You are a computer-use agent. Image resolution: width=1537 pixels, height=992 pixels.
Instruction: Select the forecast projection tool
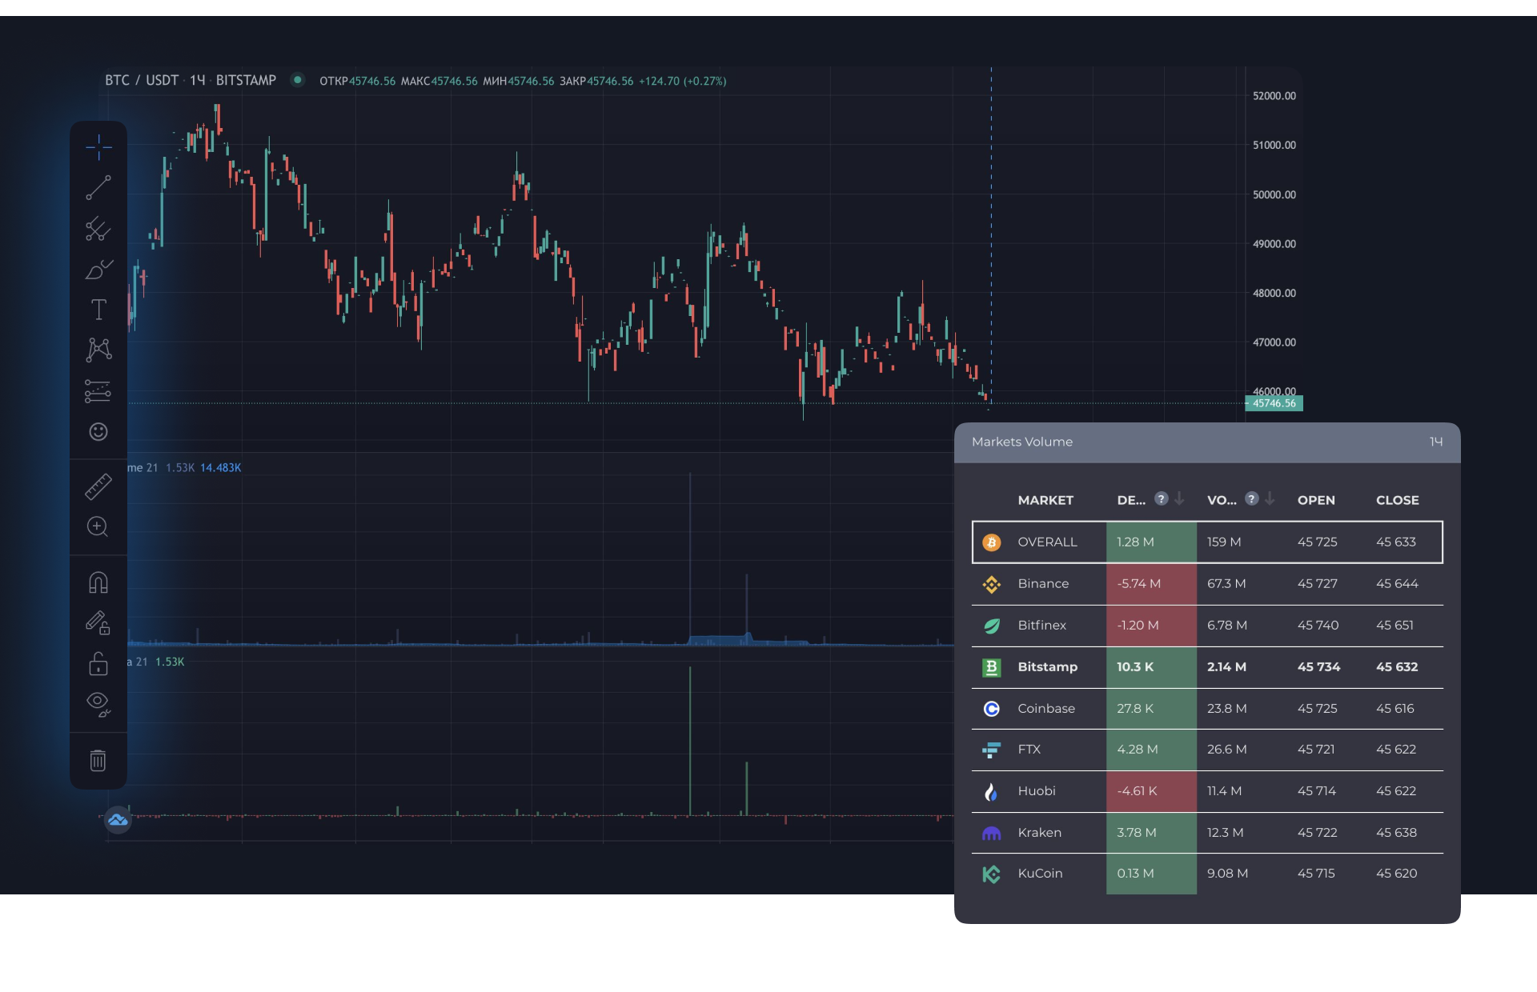pos(98,390)
